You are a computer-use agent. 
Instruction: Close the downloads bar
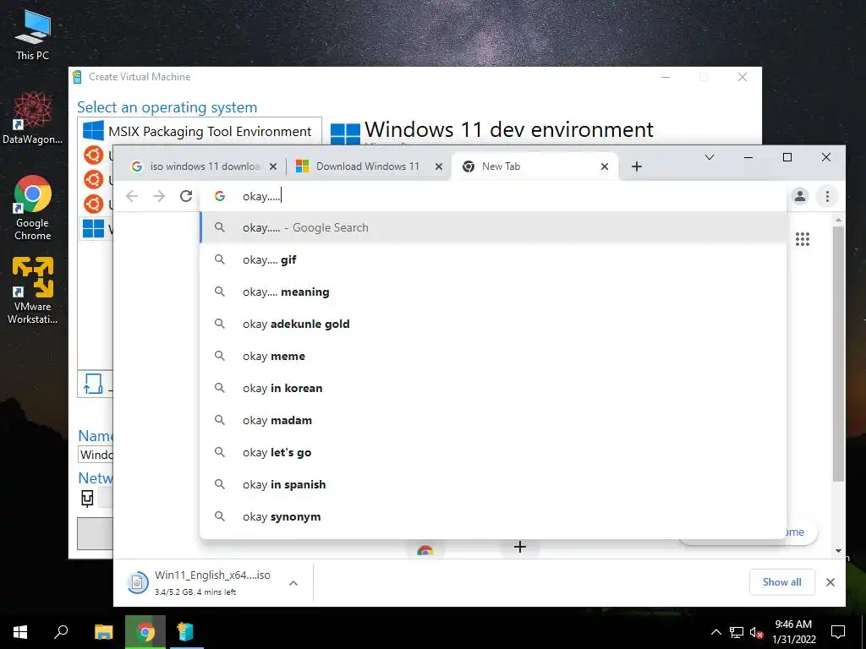[x=830, y=581]
